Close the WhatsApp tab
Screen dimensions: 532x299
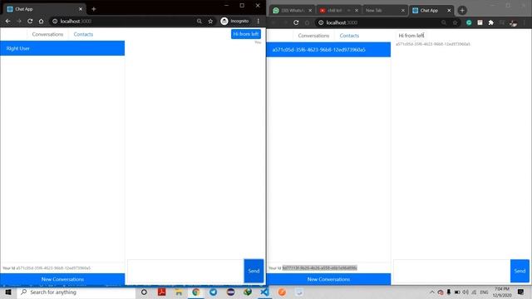(310, 11)
